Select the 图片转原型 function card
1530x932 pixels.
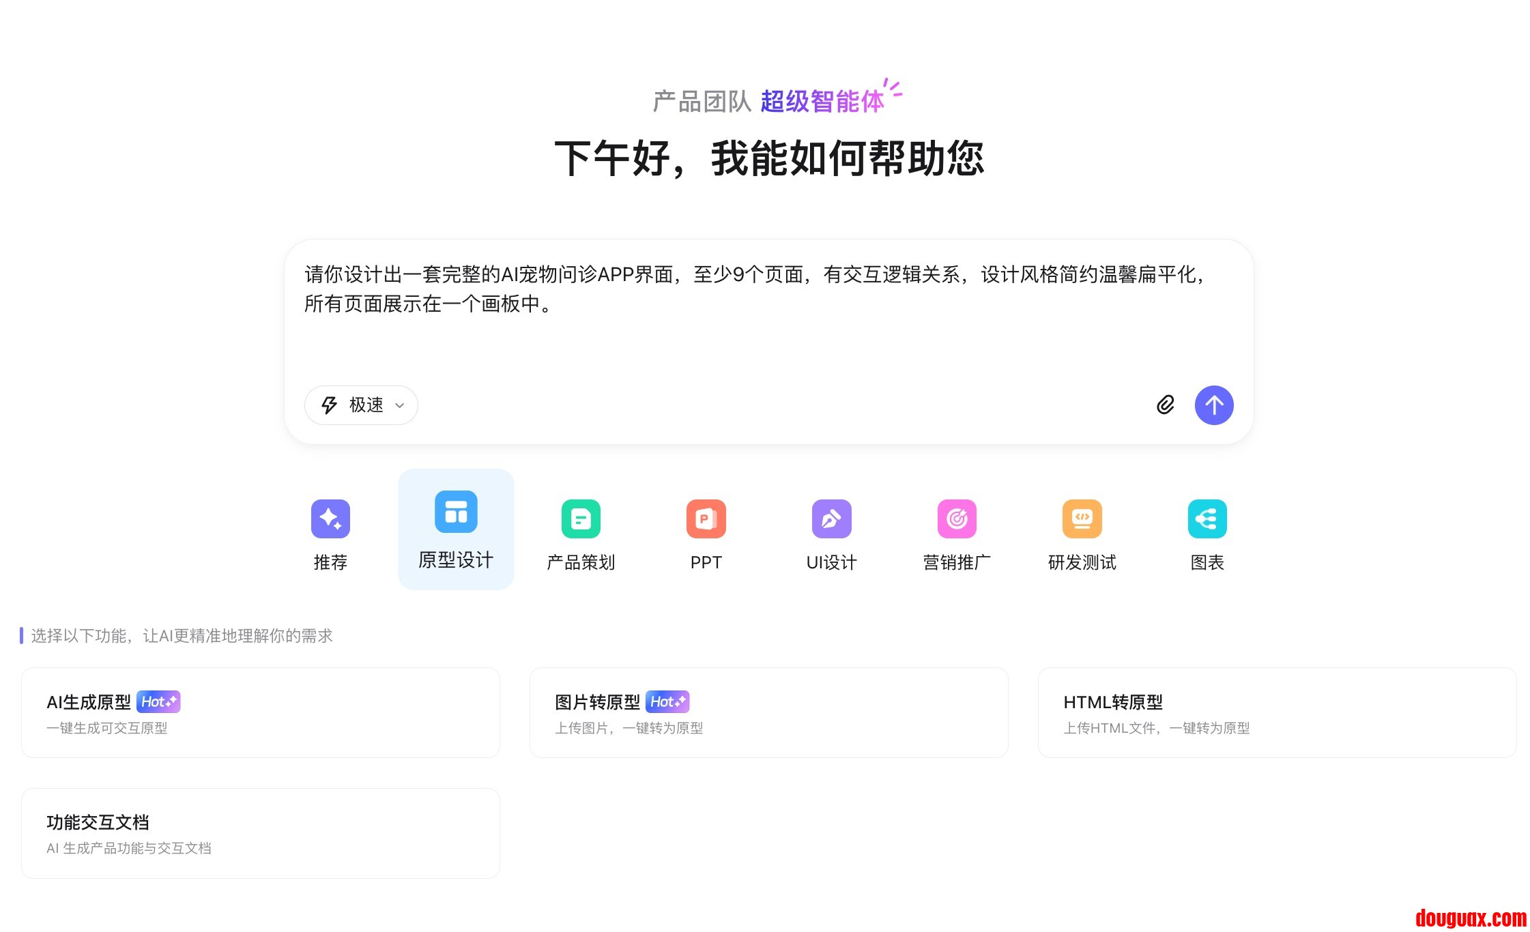click(x=768, y=712)
